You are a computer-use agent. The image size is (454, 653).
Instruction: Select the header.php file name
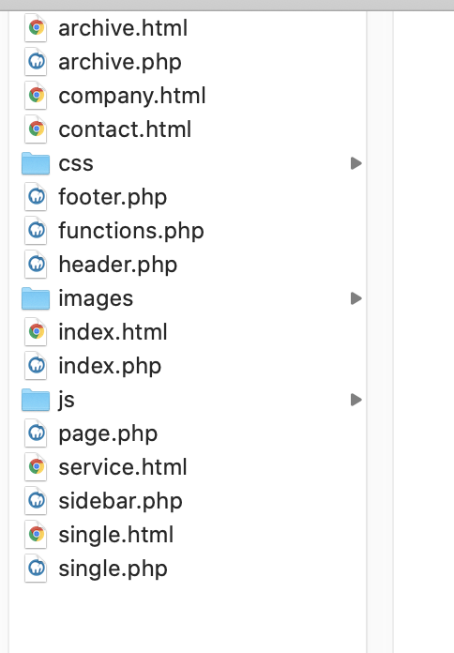[x=118, y=265]
